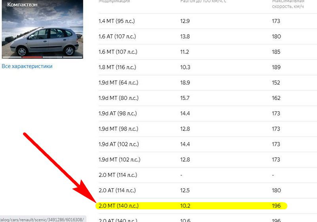Select the 1.4 MT (95 л.с.) modification
Image resolution: width=317 pixels, height=222 pixels.
click(x=116, y=21)
